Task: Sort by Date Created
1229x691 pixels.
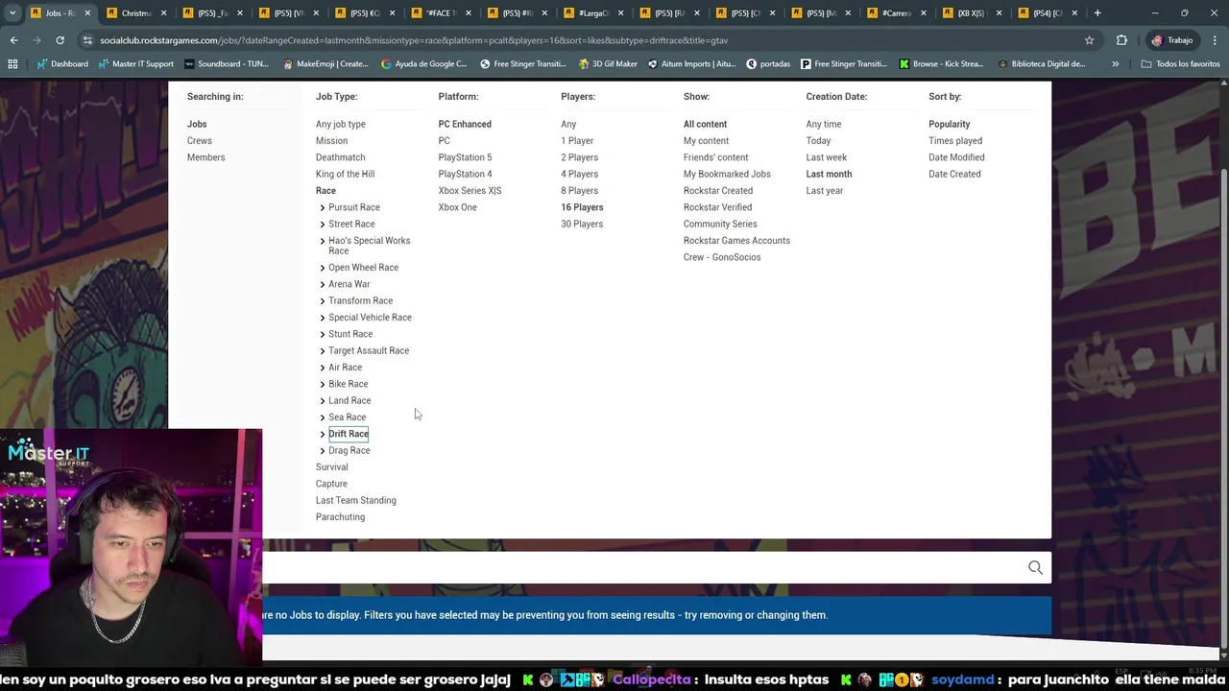Action: click(954, 174)
